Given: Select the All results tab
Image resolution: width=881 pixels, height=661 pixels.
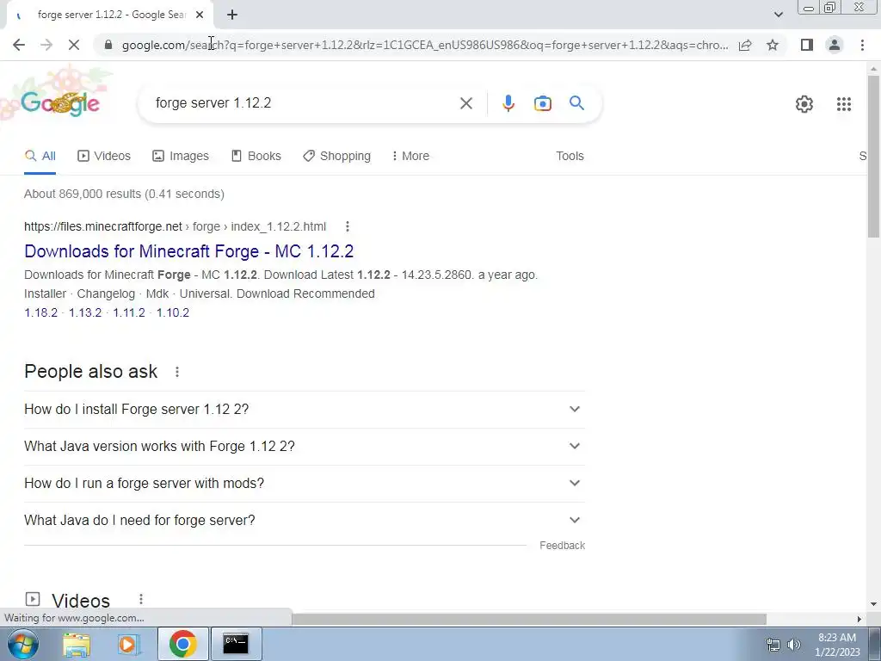Looking at the screenshot, I should [x=40, y=157].
